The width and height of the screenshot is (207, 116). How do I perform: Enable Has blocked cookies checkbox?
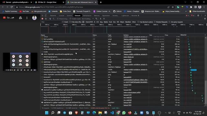click(x=138, y=22)
